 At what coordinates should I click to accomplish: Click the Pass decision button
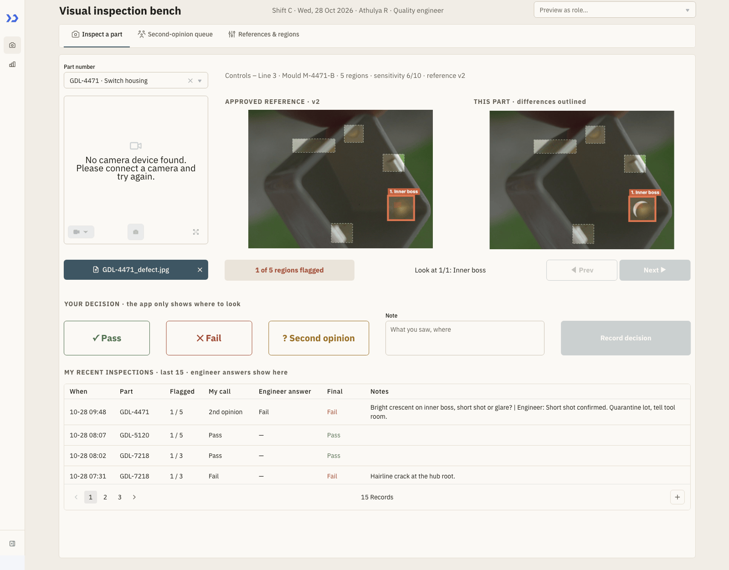click(107, 338)
